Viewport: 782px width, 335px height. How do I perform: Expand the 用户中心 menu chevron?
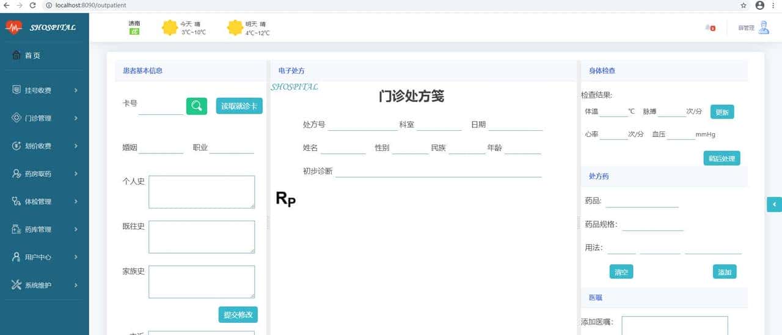76,257
